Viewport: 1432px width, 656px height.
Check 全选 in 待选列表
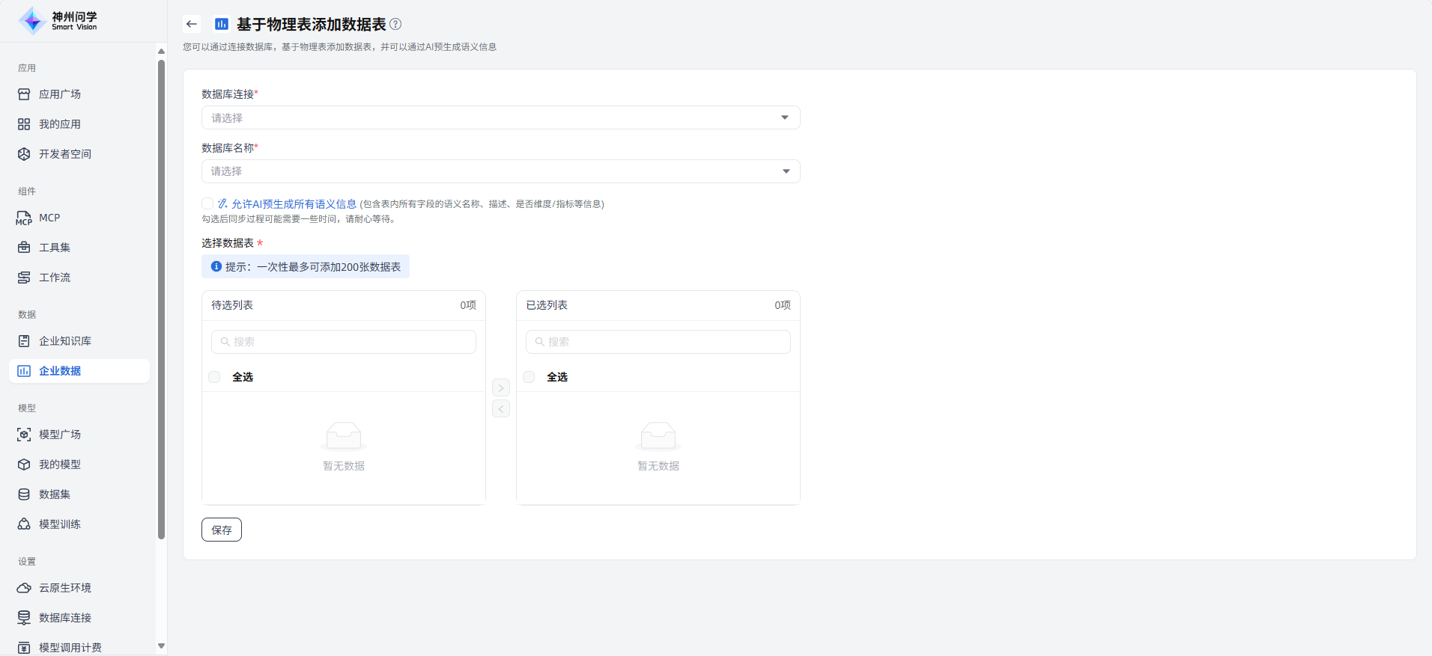pyautogui.click(x=215, y=377)
